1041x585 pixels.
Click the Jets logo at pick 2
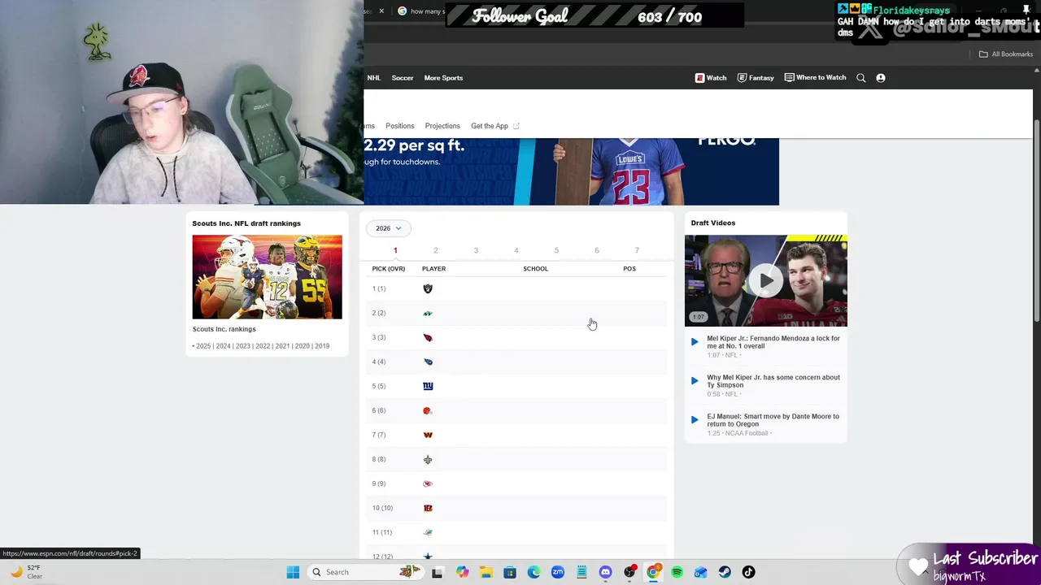tap(428, 313)
